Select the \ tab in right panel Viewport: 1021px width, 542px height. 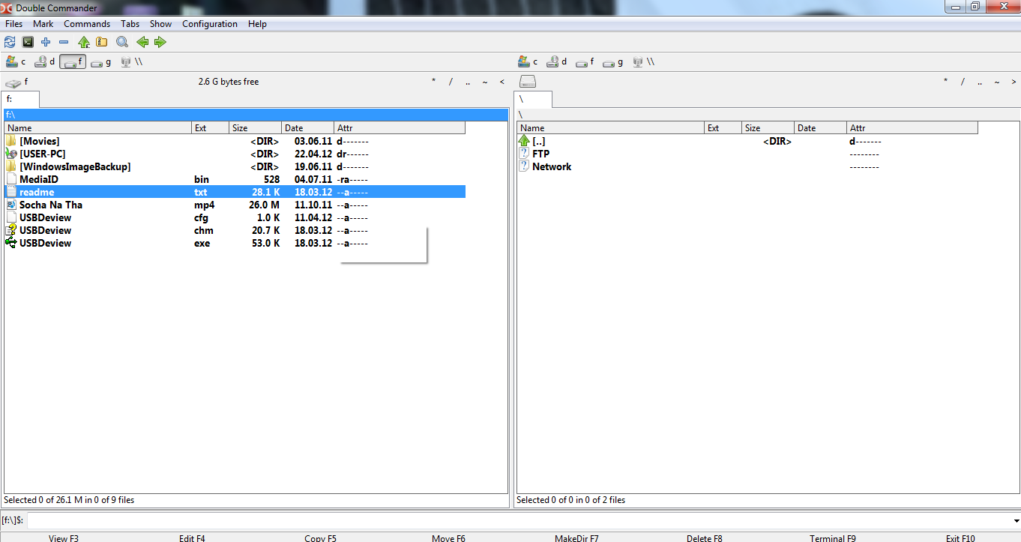pyautogui.click(x=533, y=99)
